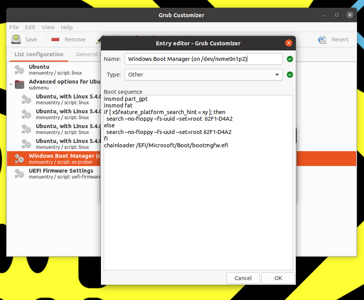The width and height of the screenshot is (364, 300).
Task: Click the gear icon of UEFI Firmware Settings
Action: tap(19, 173)
